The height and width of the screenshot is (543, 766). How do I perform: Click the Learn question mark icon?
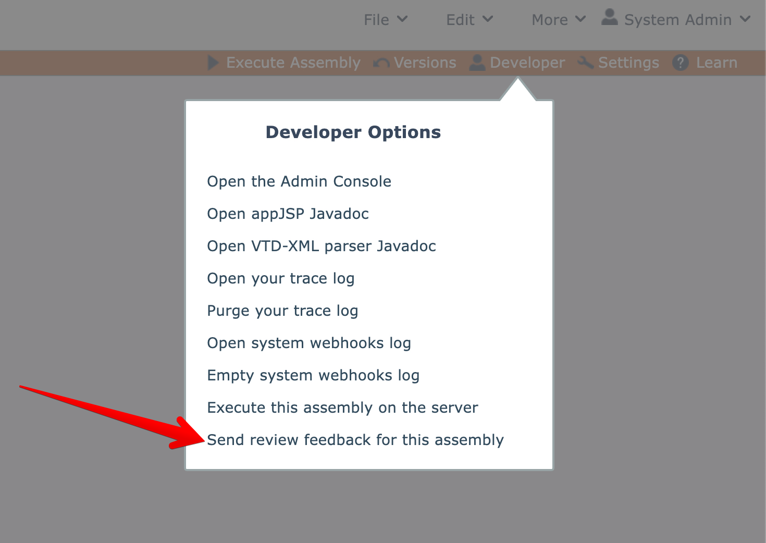point(680,63)
